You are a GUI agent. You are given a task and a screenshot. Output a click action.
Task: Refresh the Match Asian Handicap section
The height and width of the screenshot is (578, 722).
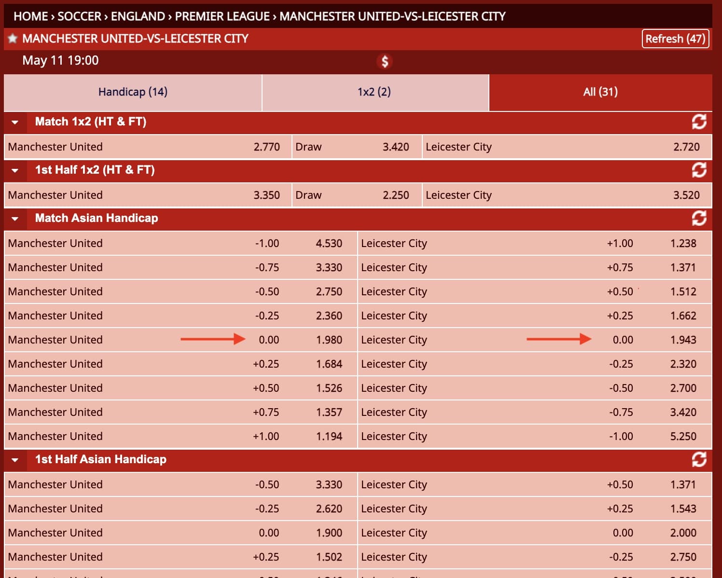click(699, 218)
